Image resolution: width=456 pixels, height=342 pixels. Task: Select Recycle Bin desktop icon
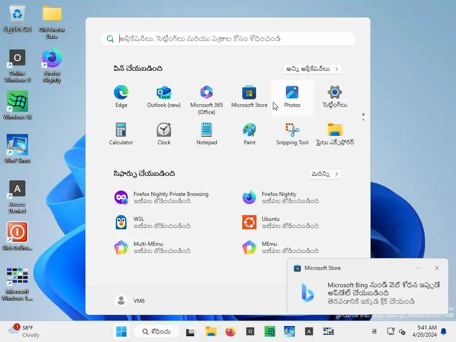tap(17, 19)
